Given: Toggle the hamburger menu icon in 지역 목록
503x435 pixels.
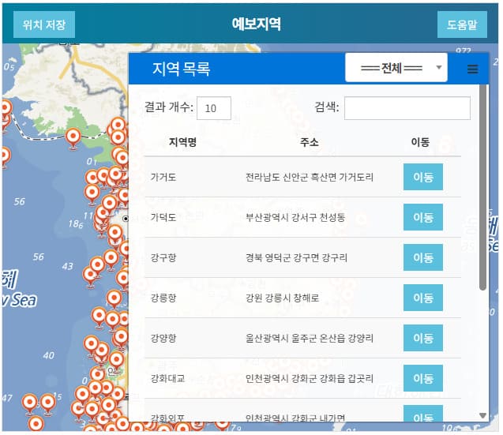Looking at the screenshot, I should (x=472, y=69).
